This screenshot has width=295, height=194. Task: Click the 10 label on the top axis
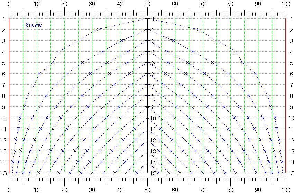[37, 4]
